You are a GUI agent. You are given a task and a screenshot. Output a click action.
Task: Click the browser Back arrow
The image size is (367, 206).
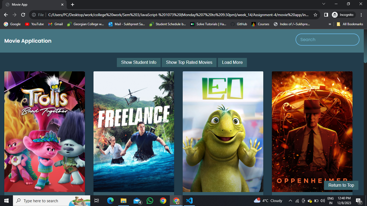coord(6,15)
